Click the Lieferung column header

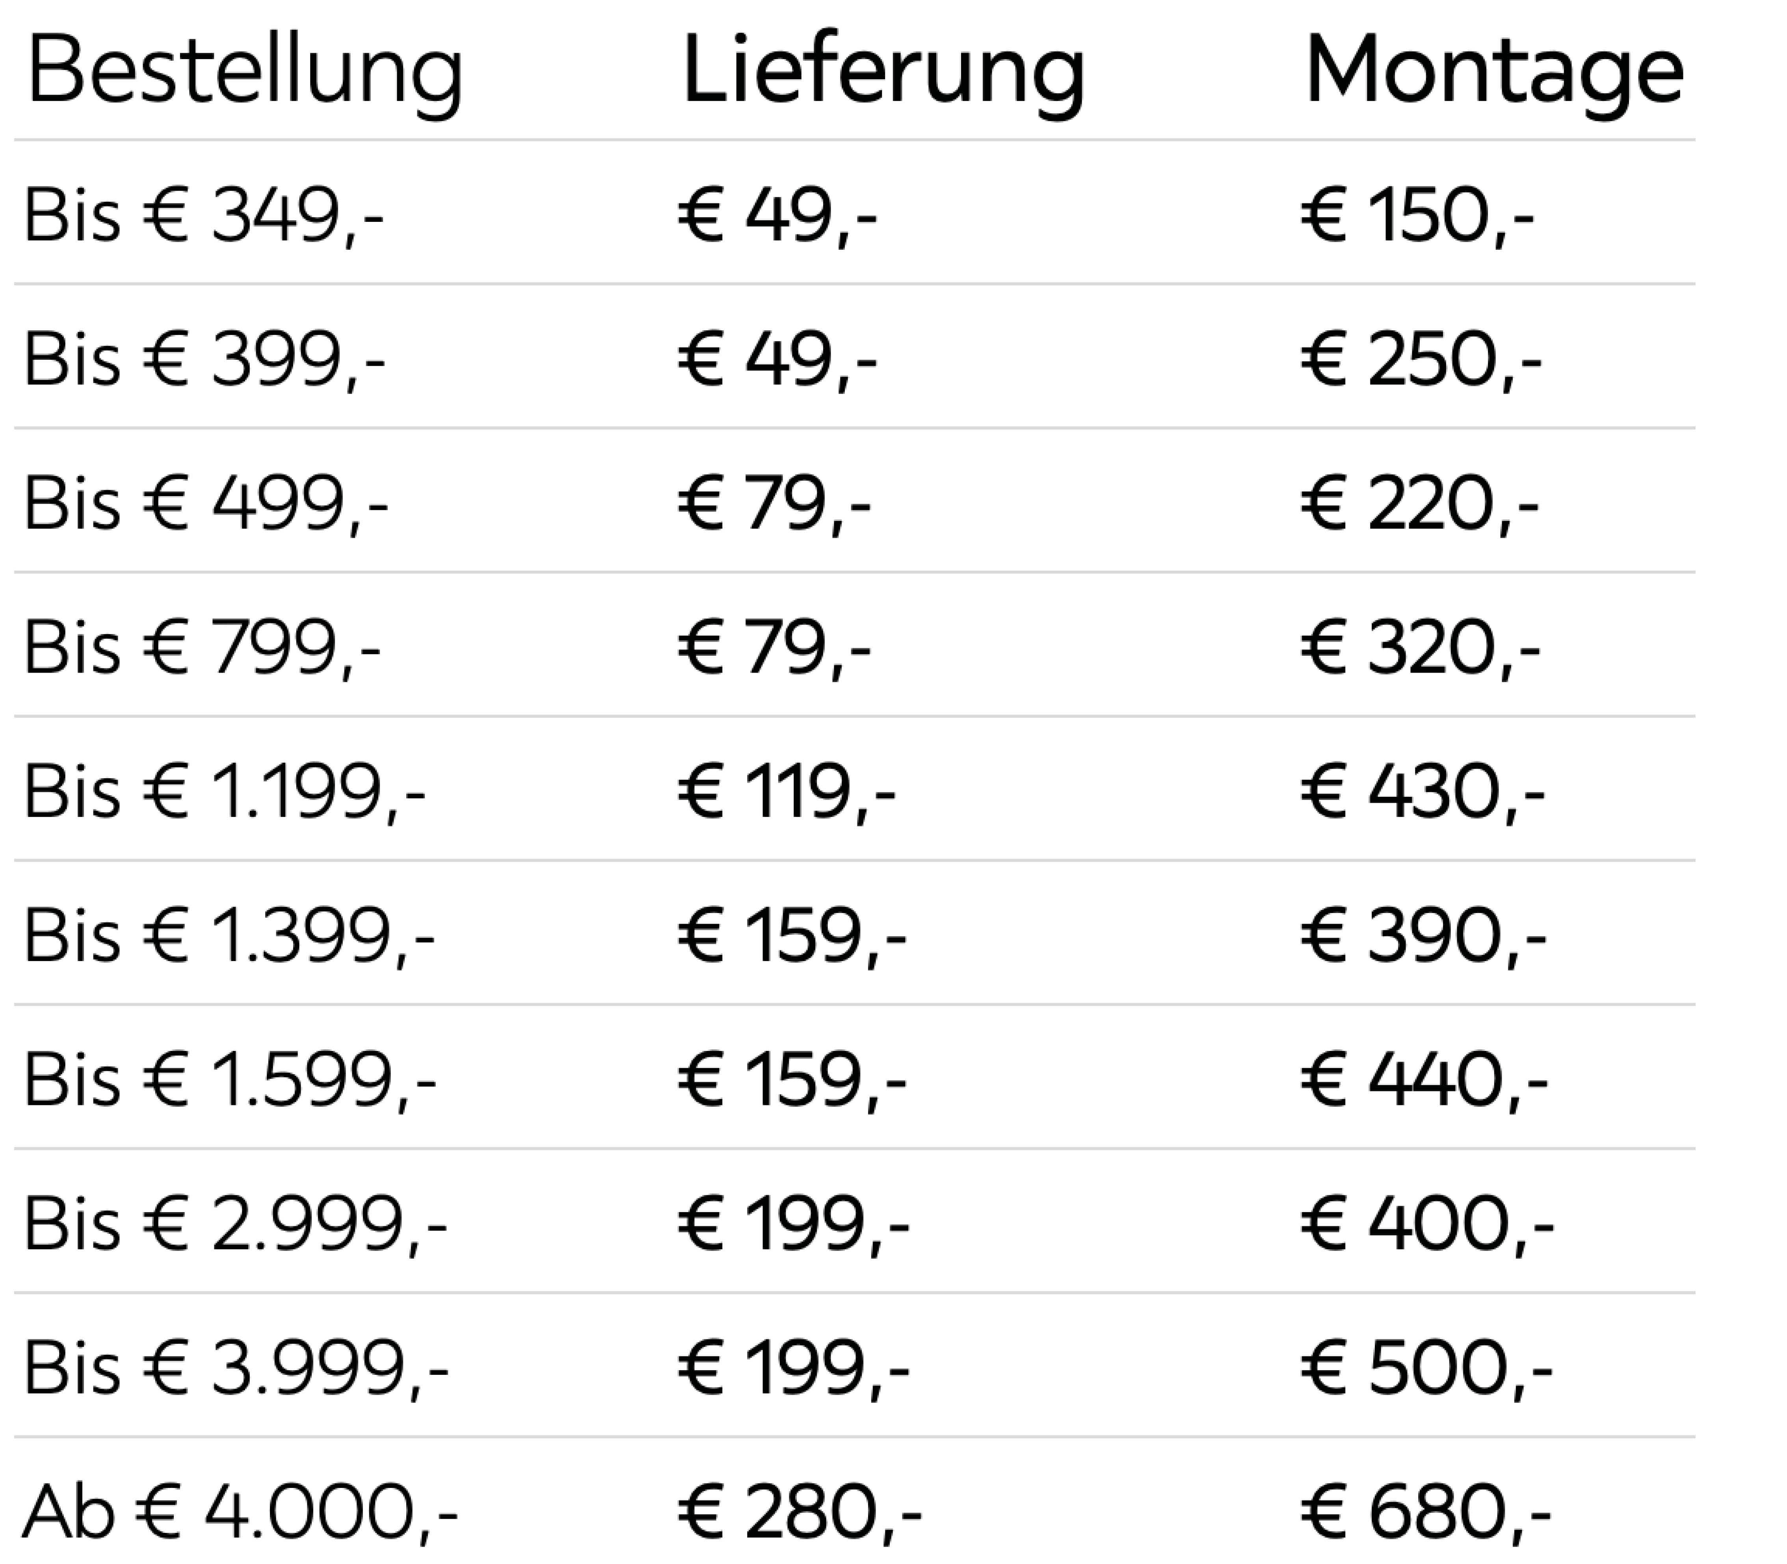click(883, 73)
